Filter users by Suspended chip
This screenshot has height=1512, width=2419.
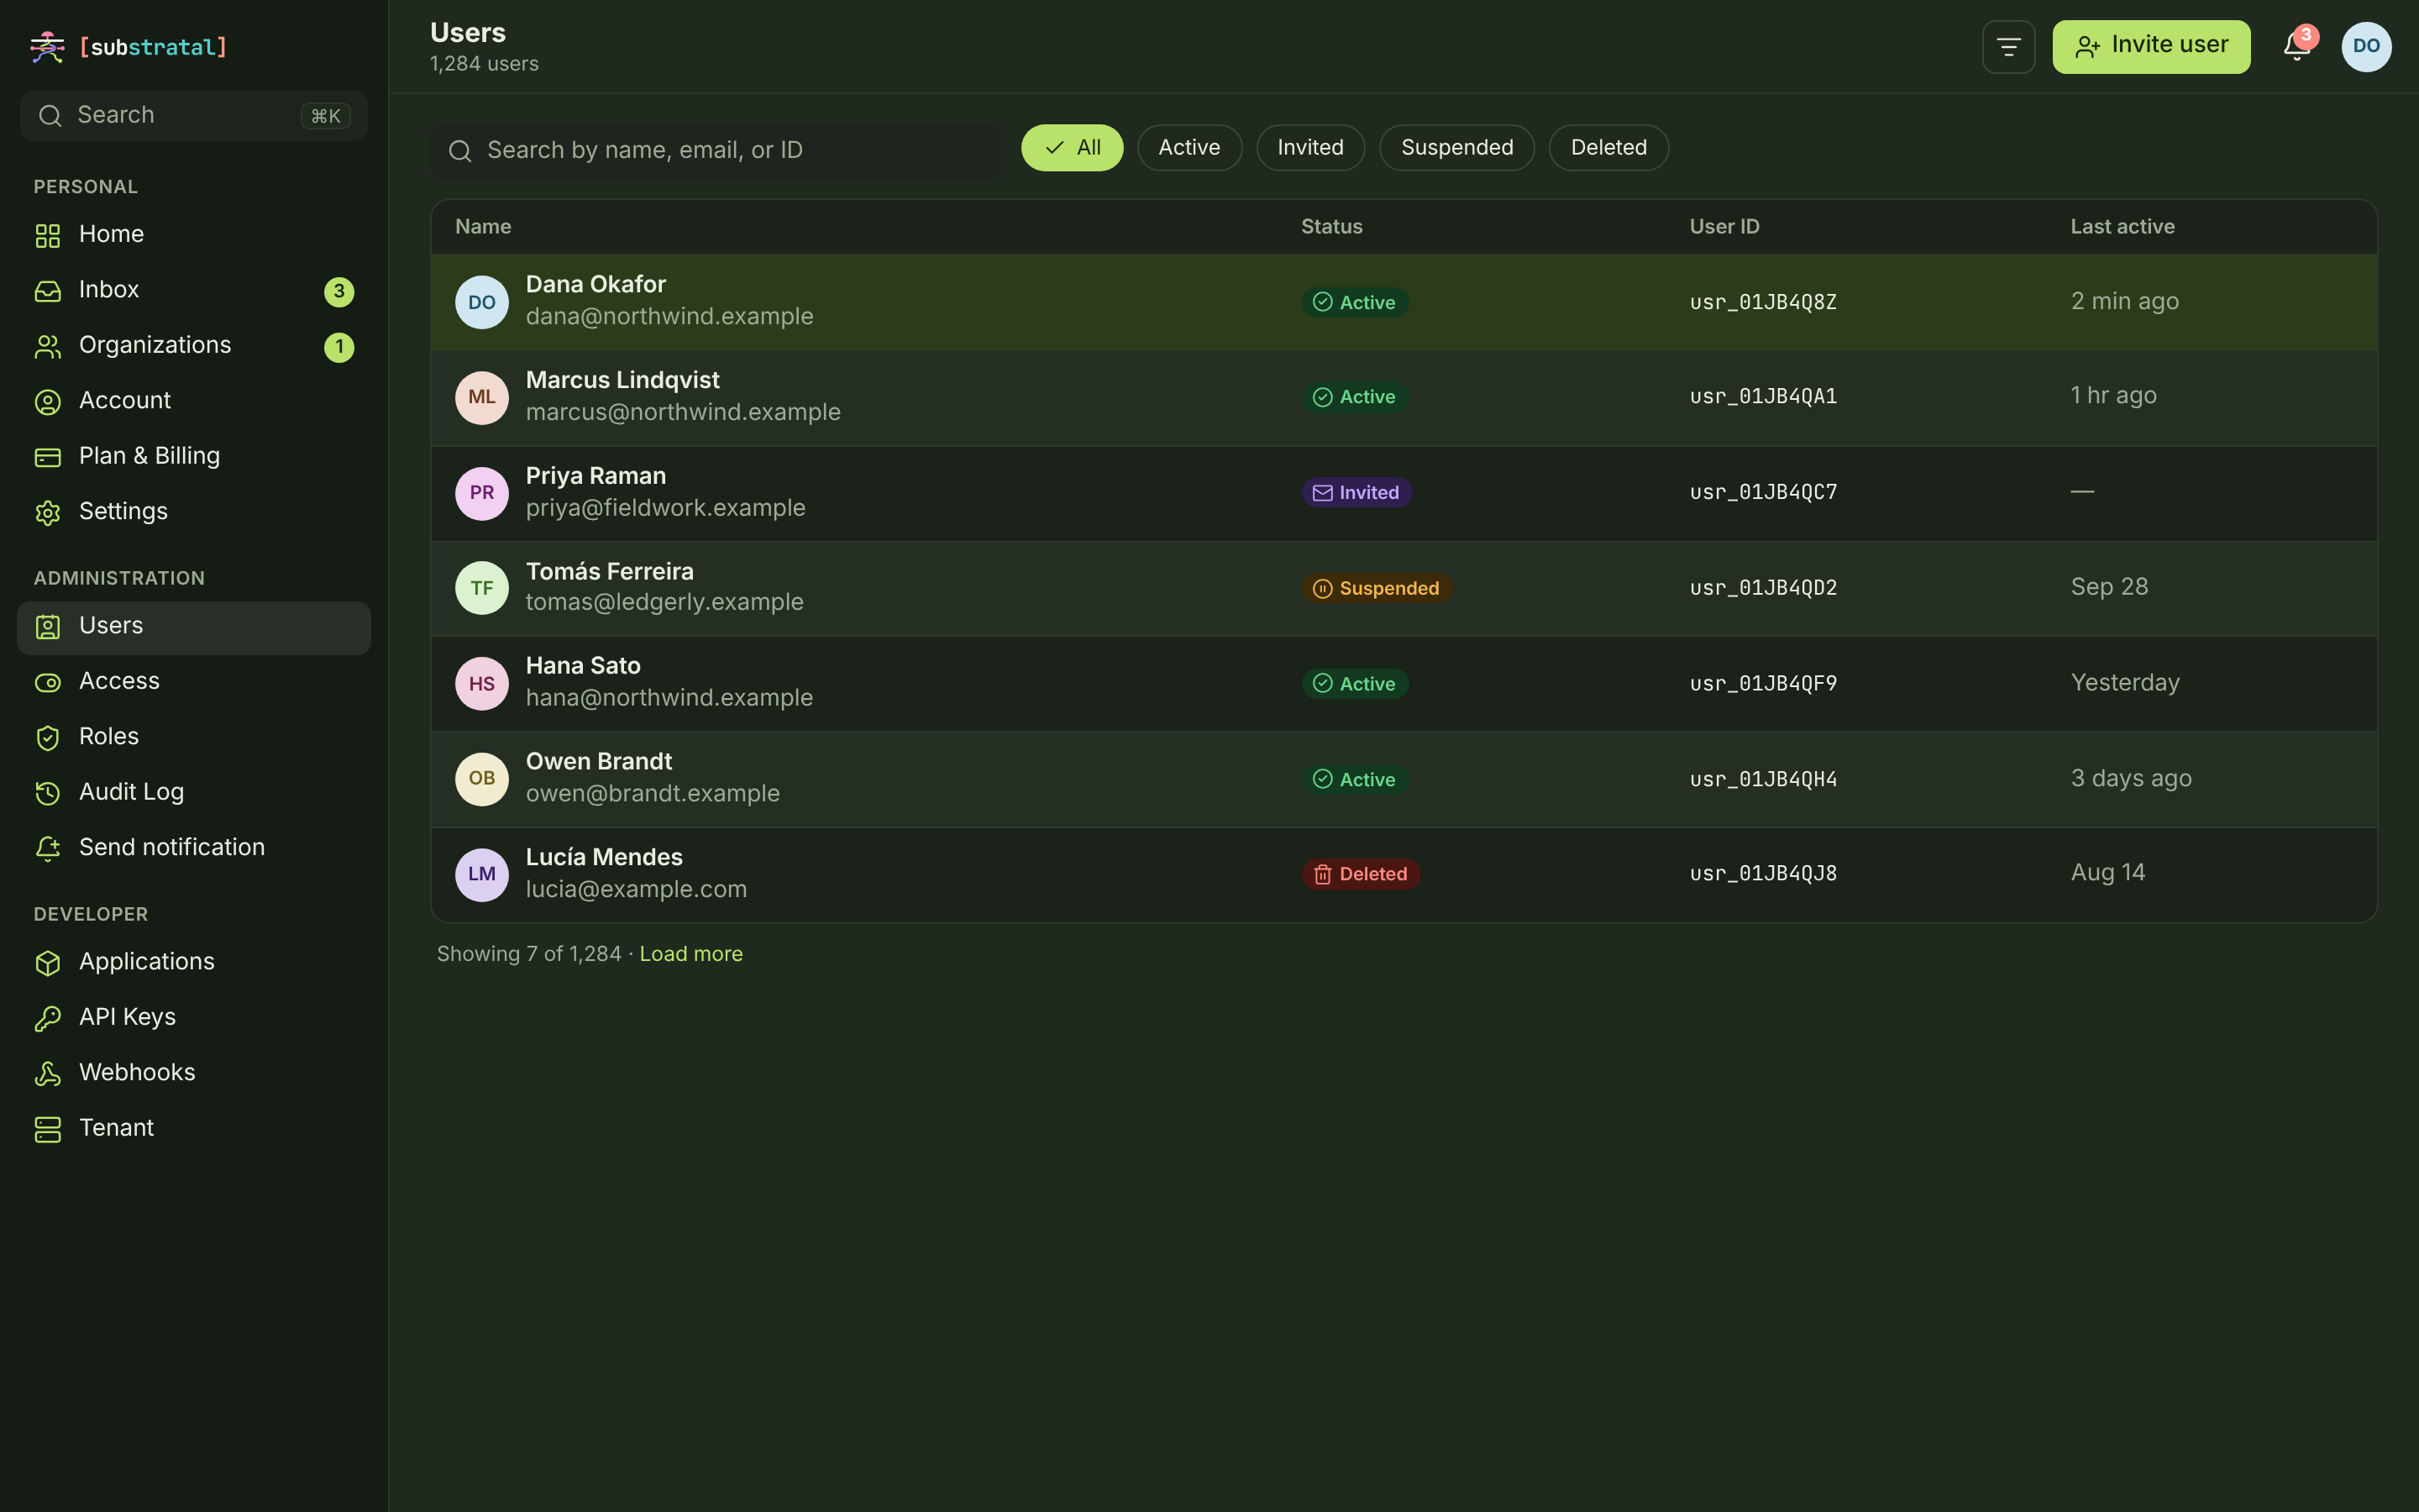pos(1456,148)
